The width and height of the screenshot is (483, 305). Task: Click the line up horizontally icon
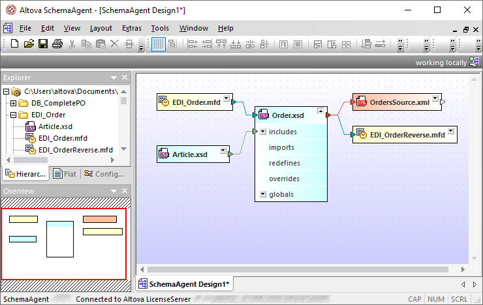tap(380, 44)
